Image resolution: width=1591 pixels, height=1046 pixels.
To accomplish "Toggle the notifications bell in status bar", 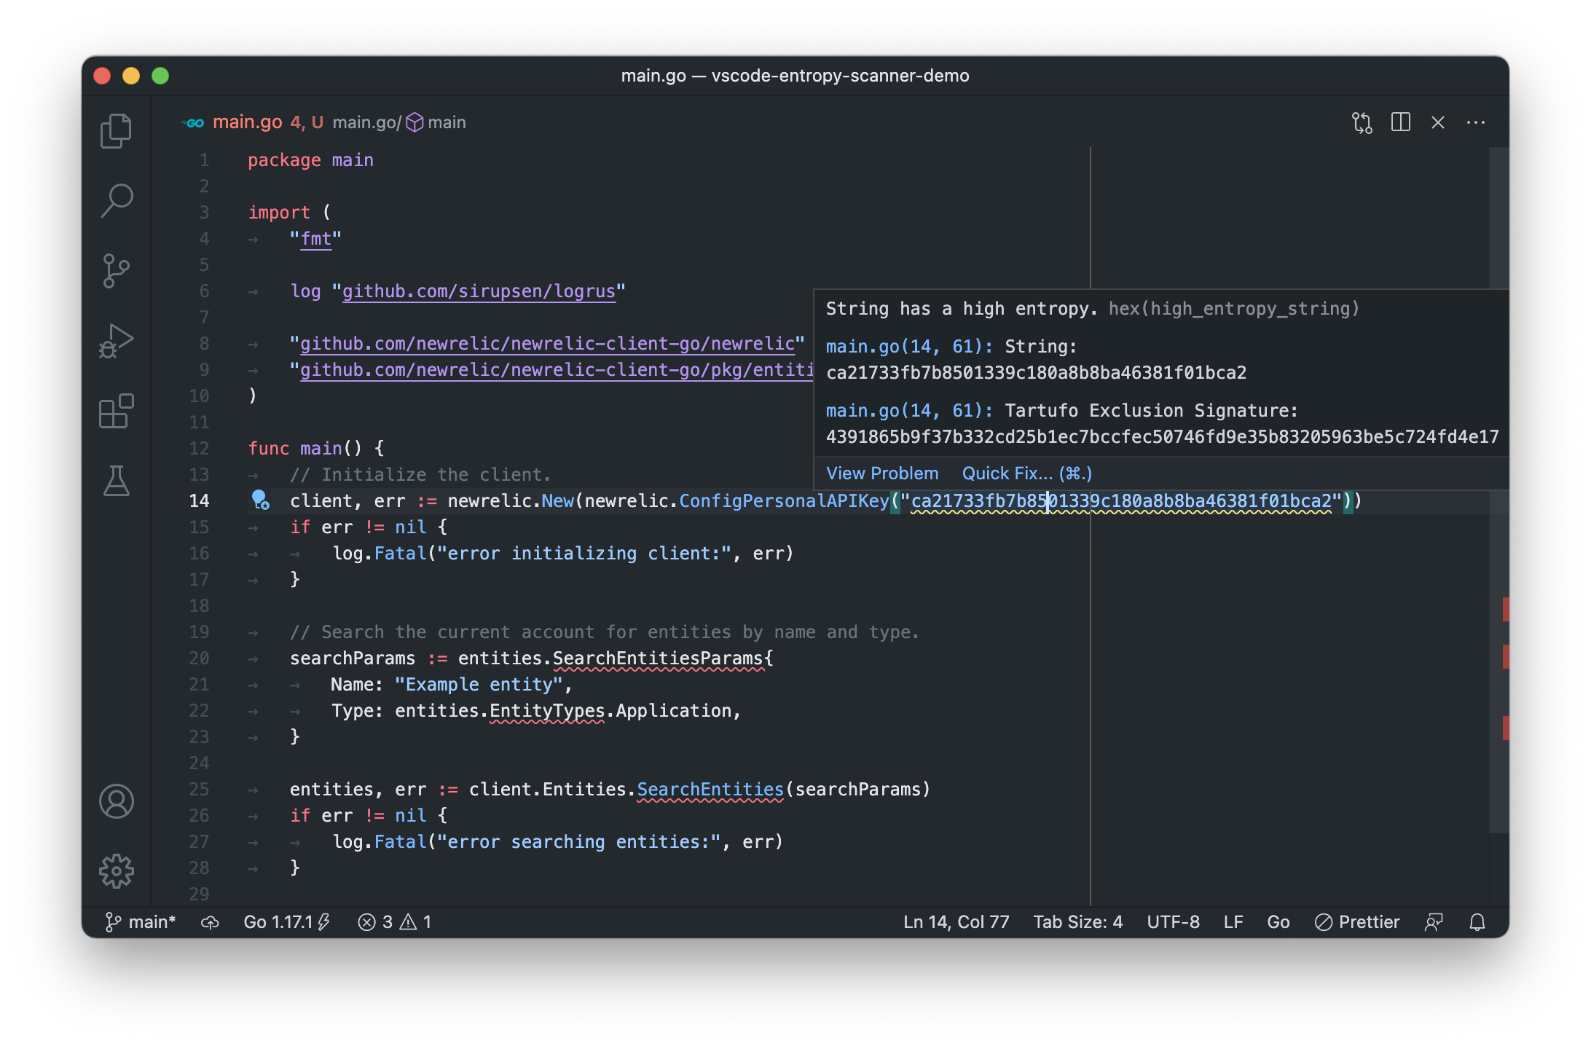I will click(x=1477, y=922).
